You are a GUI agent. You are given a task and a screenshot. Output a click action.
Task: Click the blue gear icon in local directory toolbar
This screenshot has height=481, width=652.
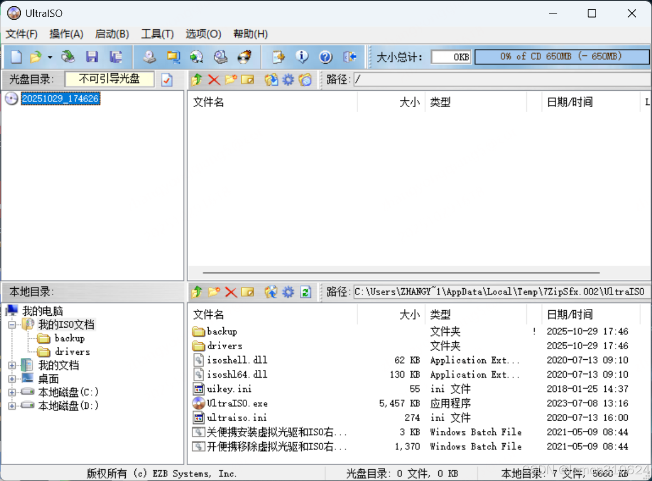point(288,292)
